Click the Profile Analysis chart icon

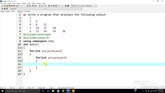click(x=66, y=6)
